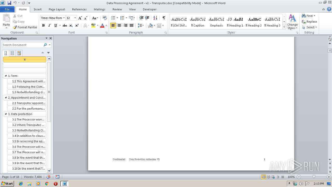Apply the Heading 1 style
Viewport: 332px width, 187px height.
point(235,22)
